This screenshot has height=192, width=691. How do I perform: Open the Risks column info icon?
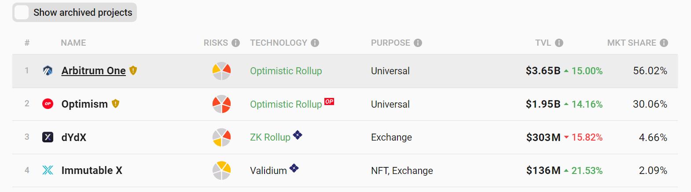click(x=236, y=43)
